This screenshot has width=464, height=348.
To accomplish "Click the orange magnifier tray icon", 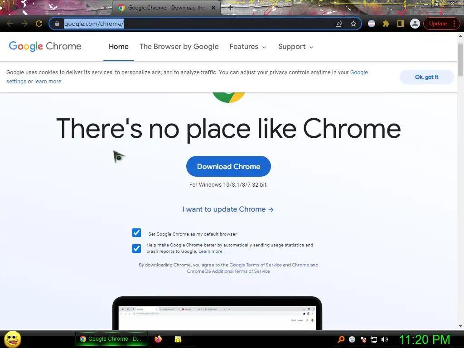I will click(x=341, y=339).
